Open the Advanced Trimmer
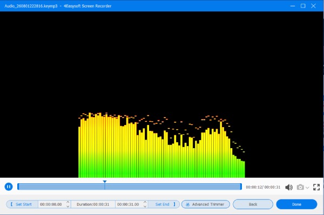 [x=206, y=204]
